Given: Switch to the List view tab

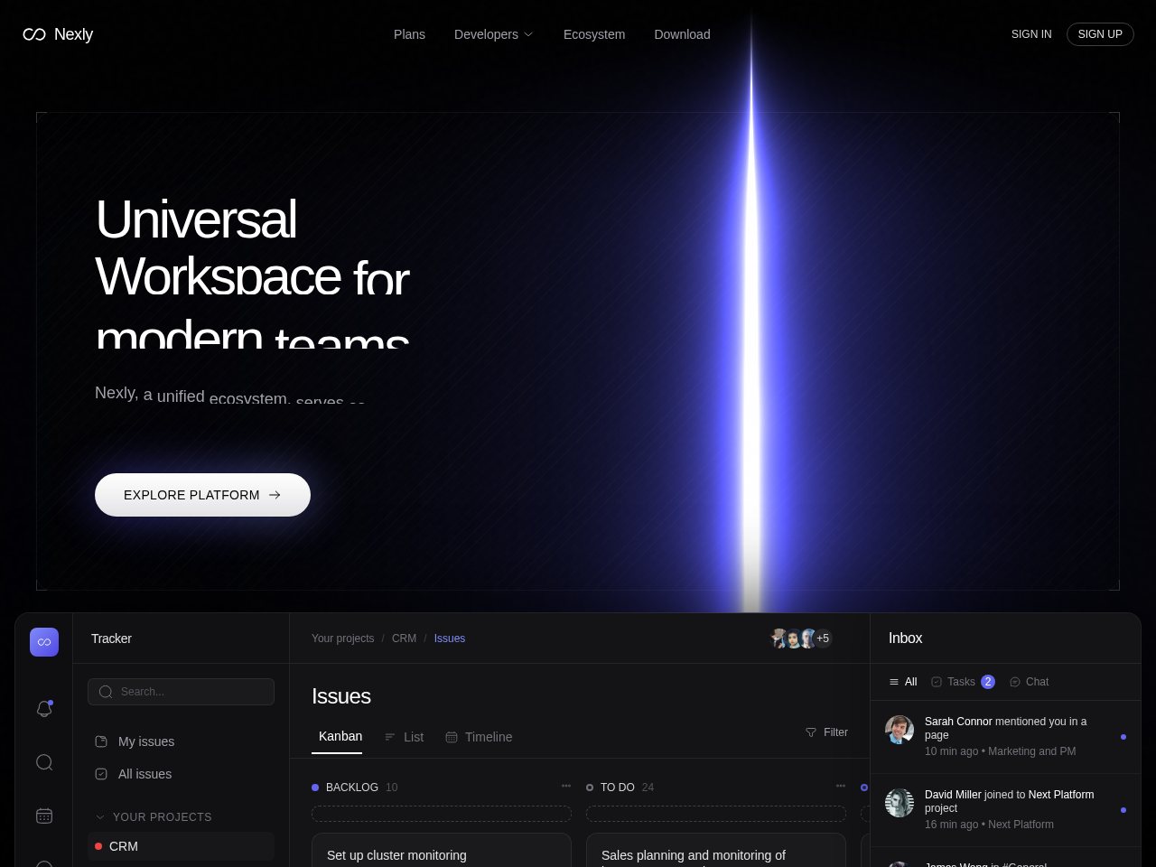Looking at the screenshot, I should (x=404, y=737).
